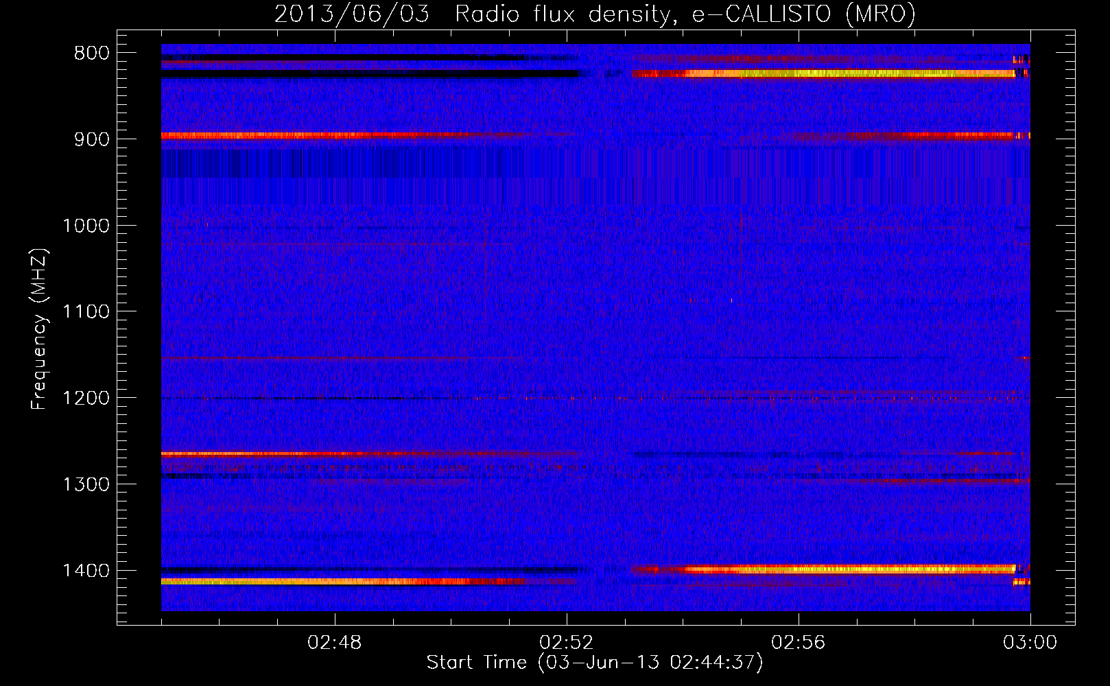Click the 02:56 time tick label
This screenshot has width=1110, height=686.
click(799, 643)
